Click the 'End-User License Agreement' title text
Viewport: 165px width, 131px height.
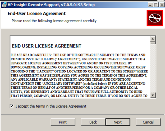click(x=36, y=13)
